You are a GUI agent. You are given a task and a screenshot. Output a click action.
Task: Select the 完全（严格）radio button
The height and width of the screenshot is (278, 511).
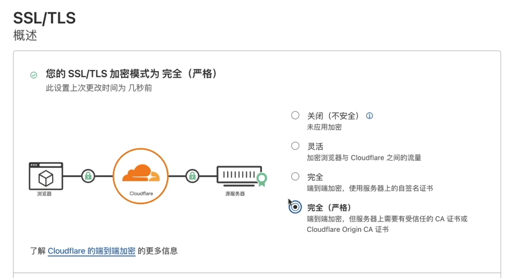(x=295, y=207)
